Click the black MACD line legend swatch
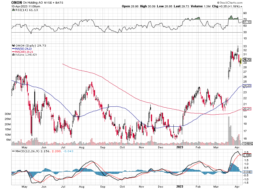253x189 pixels. 13,151
